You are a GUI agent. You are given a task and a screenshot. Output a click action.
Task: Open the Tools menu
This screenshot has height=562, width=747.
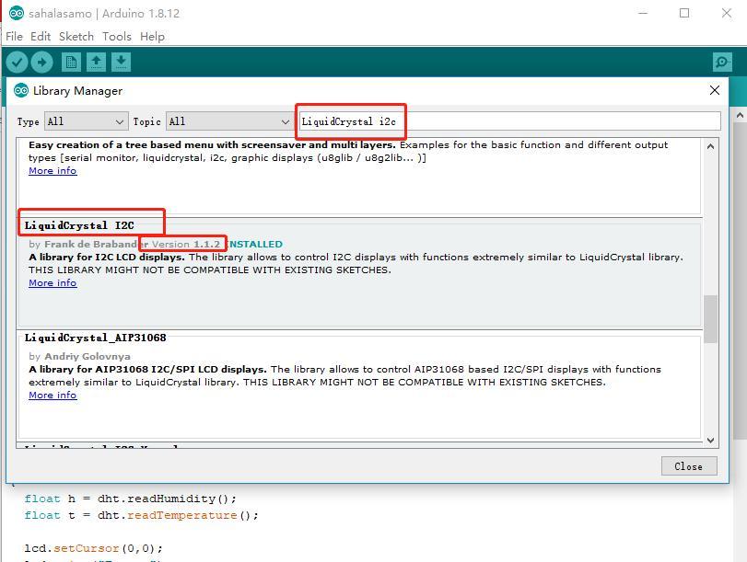(117, 37)
